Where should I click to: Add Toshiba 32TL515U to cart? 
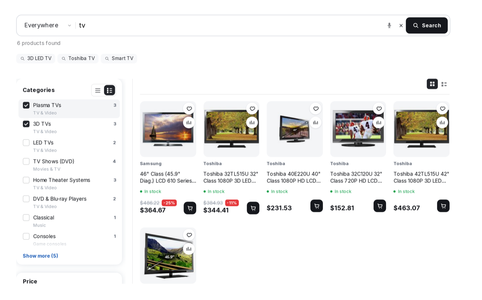point(253,208)
